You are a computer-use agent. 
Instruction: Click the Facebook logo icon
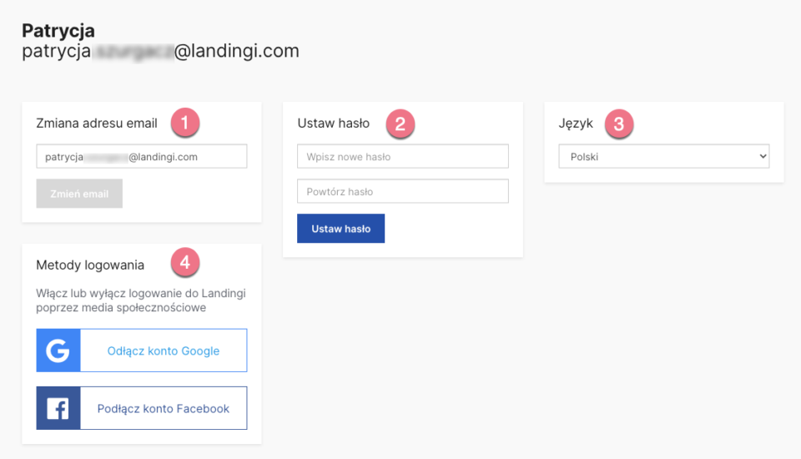[x=58, y=408]
